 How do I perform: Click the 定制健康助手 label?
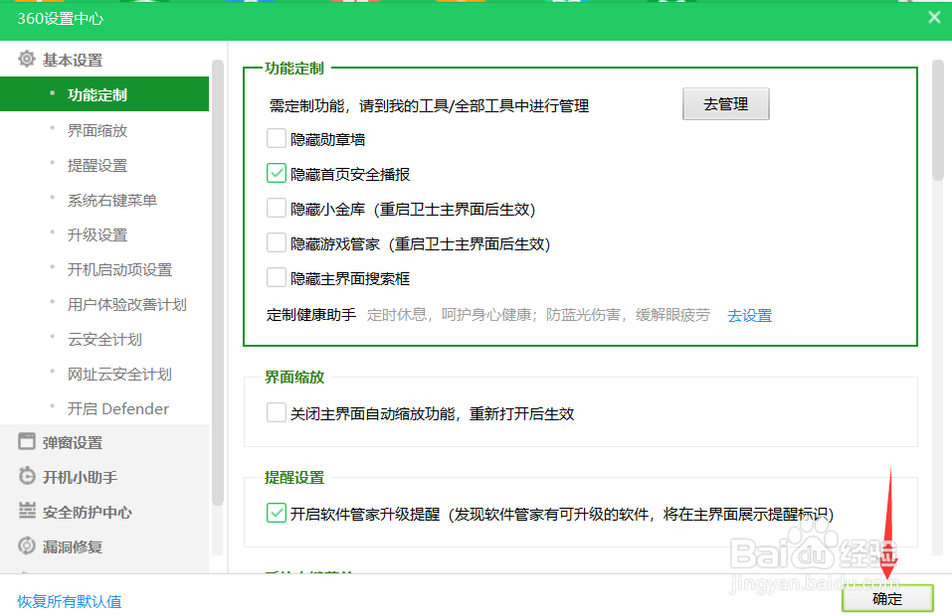(310, 315)
